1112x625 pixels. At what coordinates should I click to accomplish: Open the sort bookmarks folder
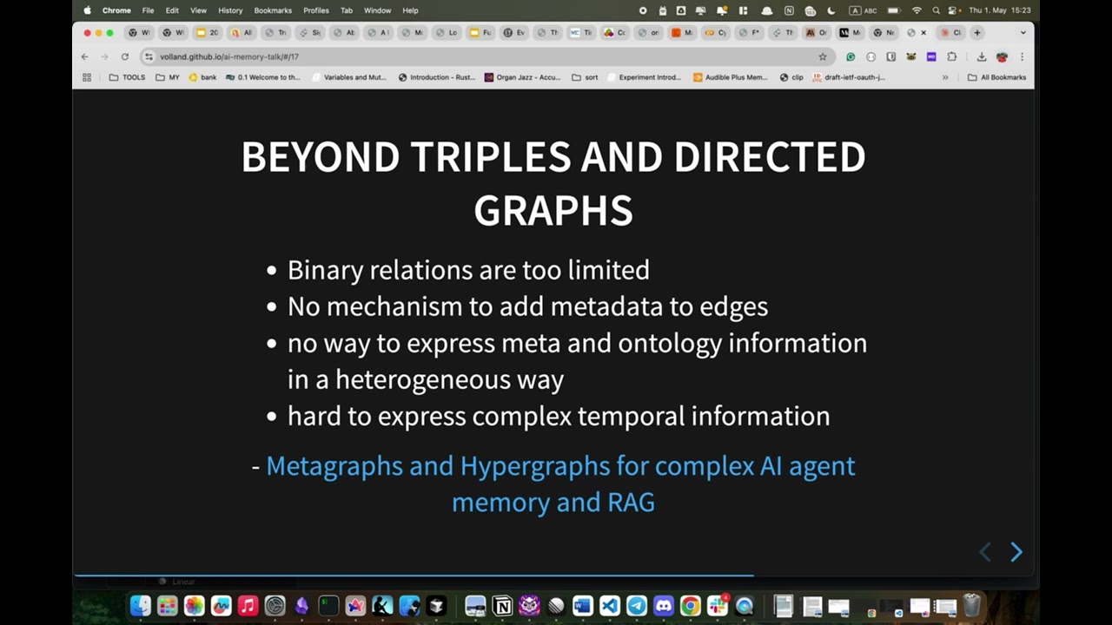point(585,77)
